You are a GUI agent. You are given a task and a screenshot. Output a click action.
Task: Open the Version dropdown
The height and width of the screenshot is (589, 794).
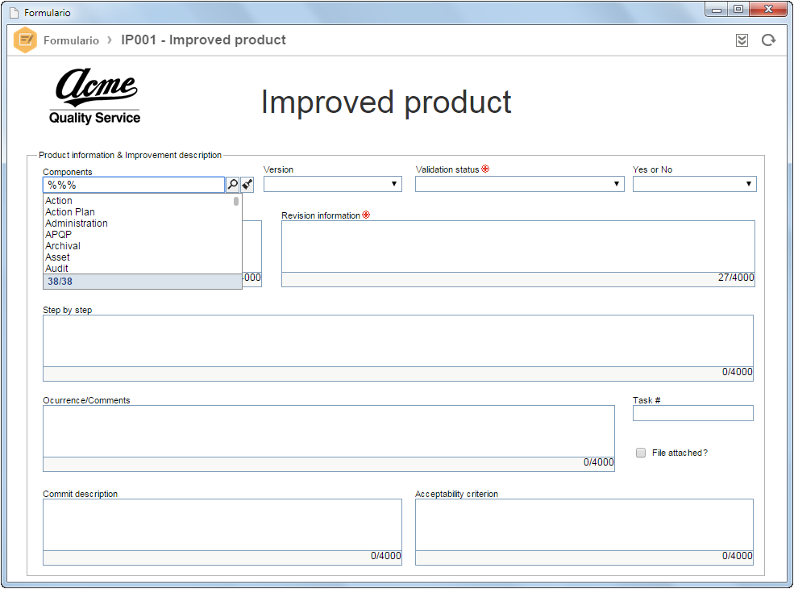333,184
